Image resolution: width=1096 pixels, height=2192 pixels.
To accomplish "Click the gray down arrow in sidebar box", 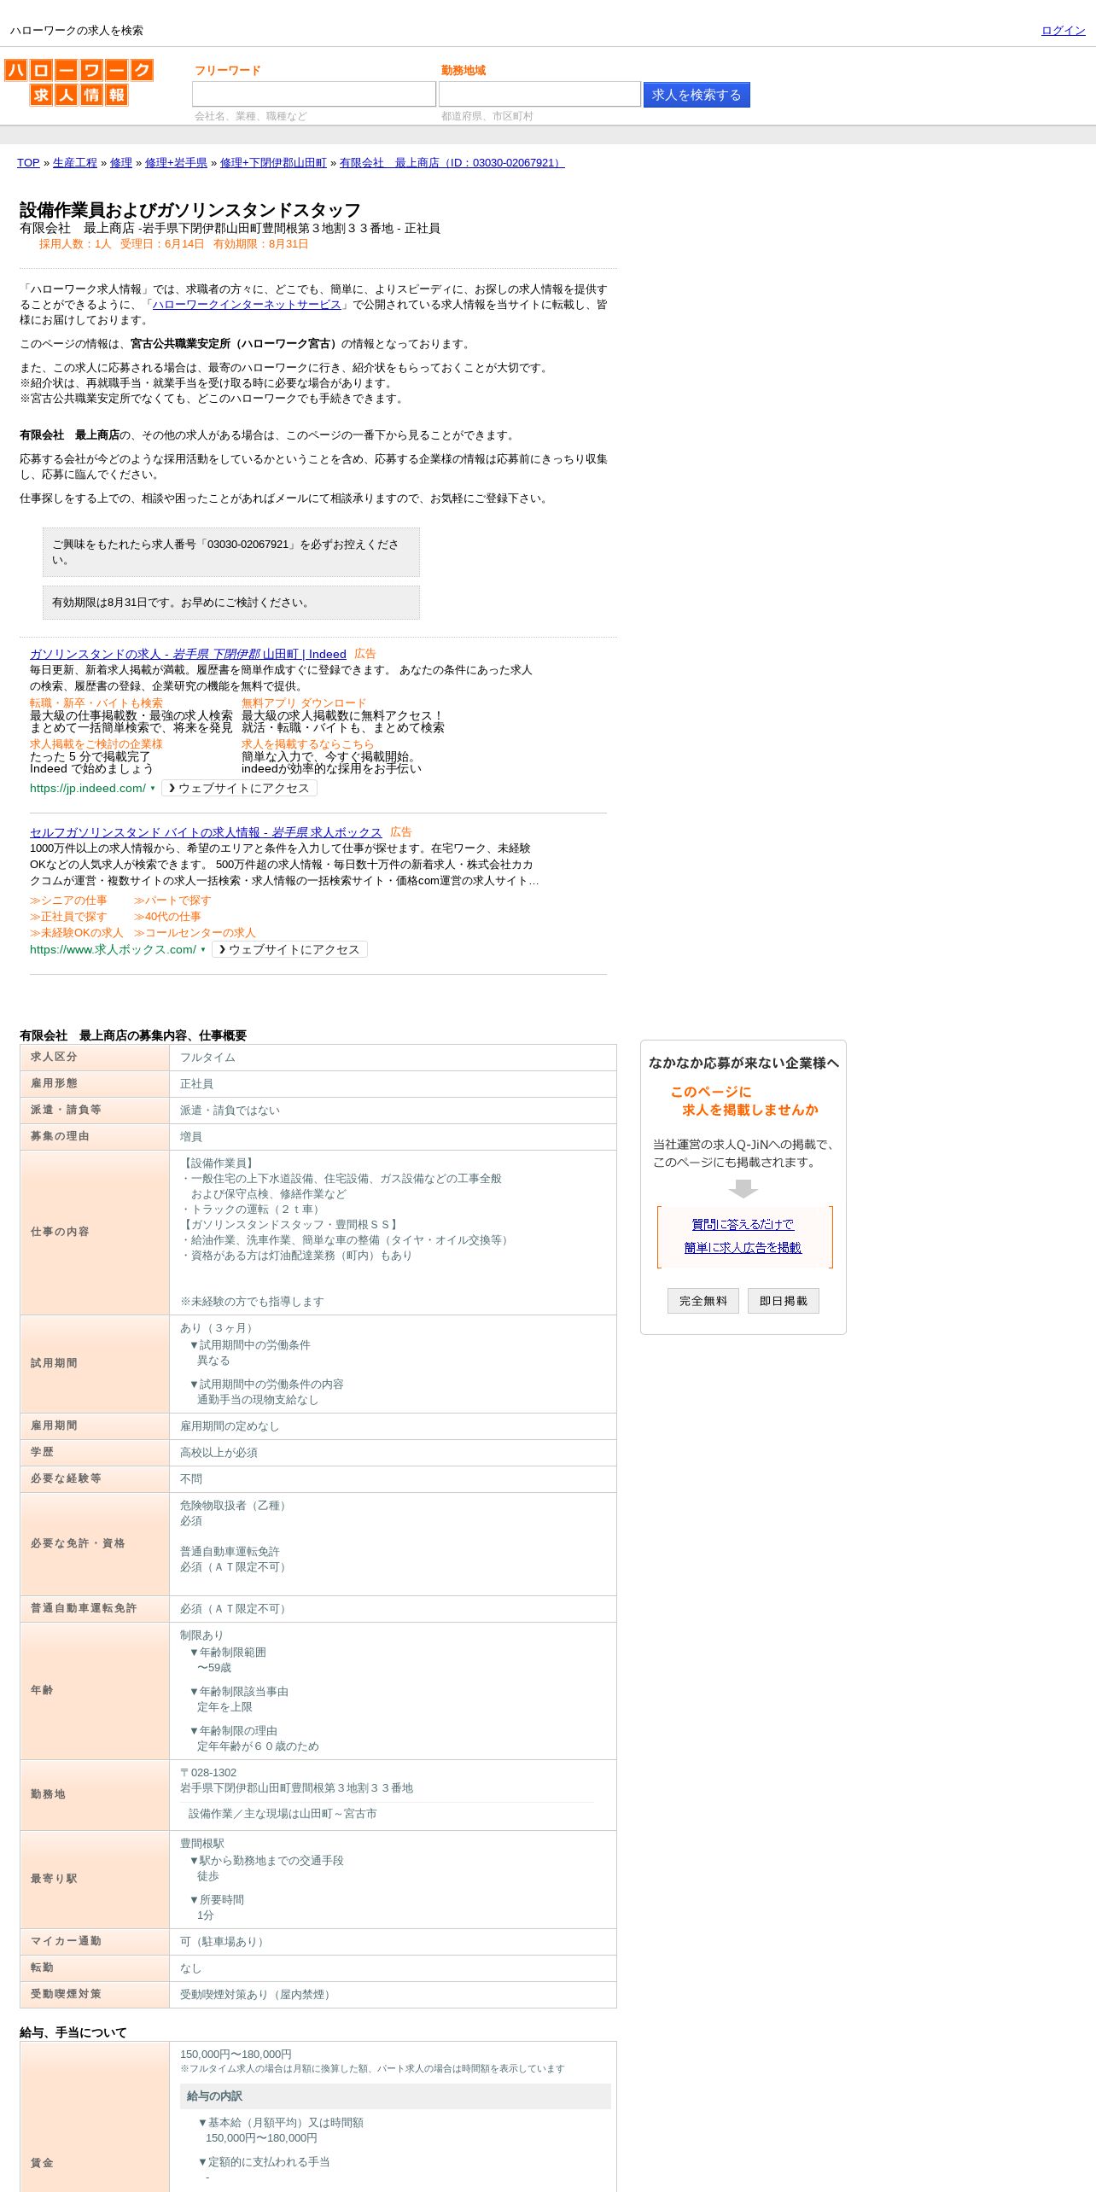I will pyautogui.click(x=743, y=1189).
